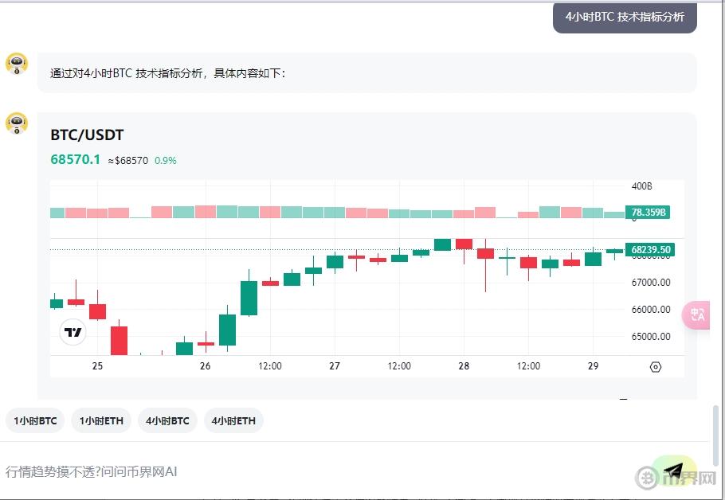
Task: Click the 4小时BTC 技术指标分析 sent message bubble
Action: click(625, 18)
